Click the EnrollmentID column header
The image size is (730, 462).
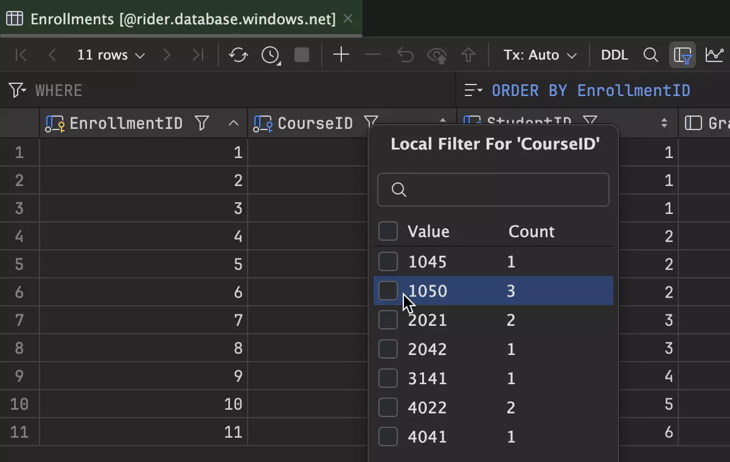[x=126, y=123]
